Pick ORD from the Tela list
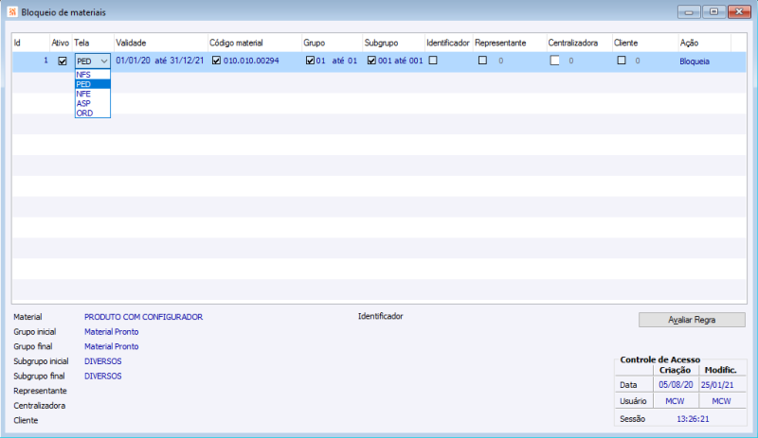The height and width of the screenshot is (438, 758). click(93, 114)
